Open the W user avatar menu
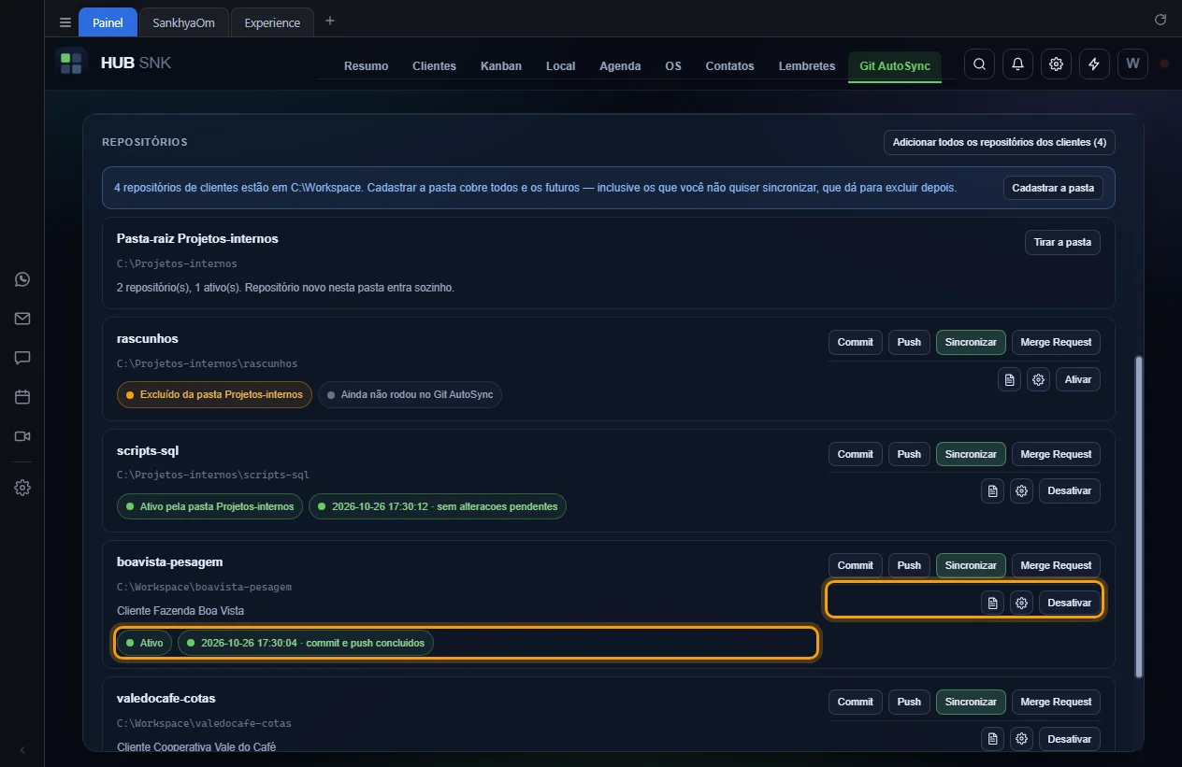The image size is (1182, 767). (1132, 64)
